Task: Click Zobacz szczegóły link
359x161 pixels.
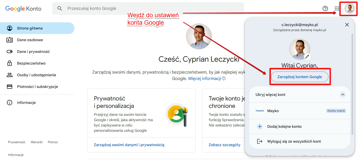Action: point(224,145)
